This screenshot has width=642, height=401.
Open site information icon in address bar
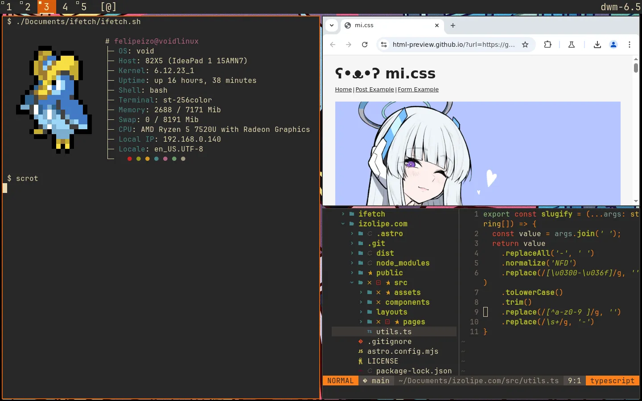click(384, 45)
